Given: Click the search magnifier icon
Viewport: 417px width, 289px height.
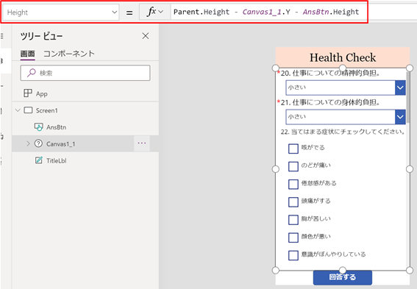Looking at the screenshot, I should (x=32, y=73).
